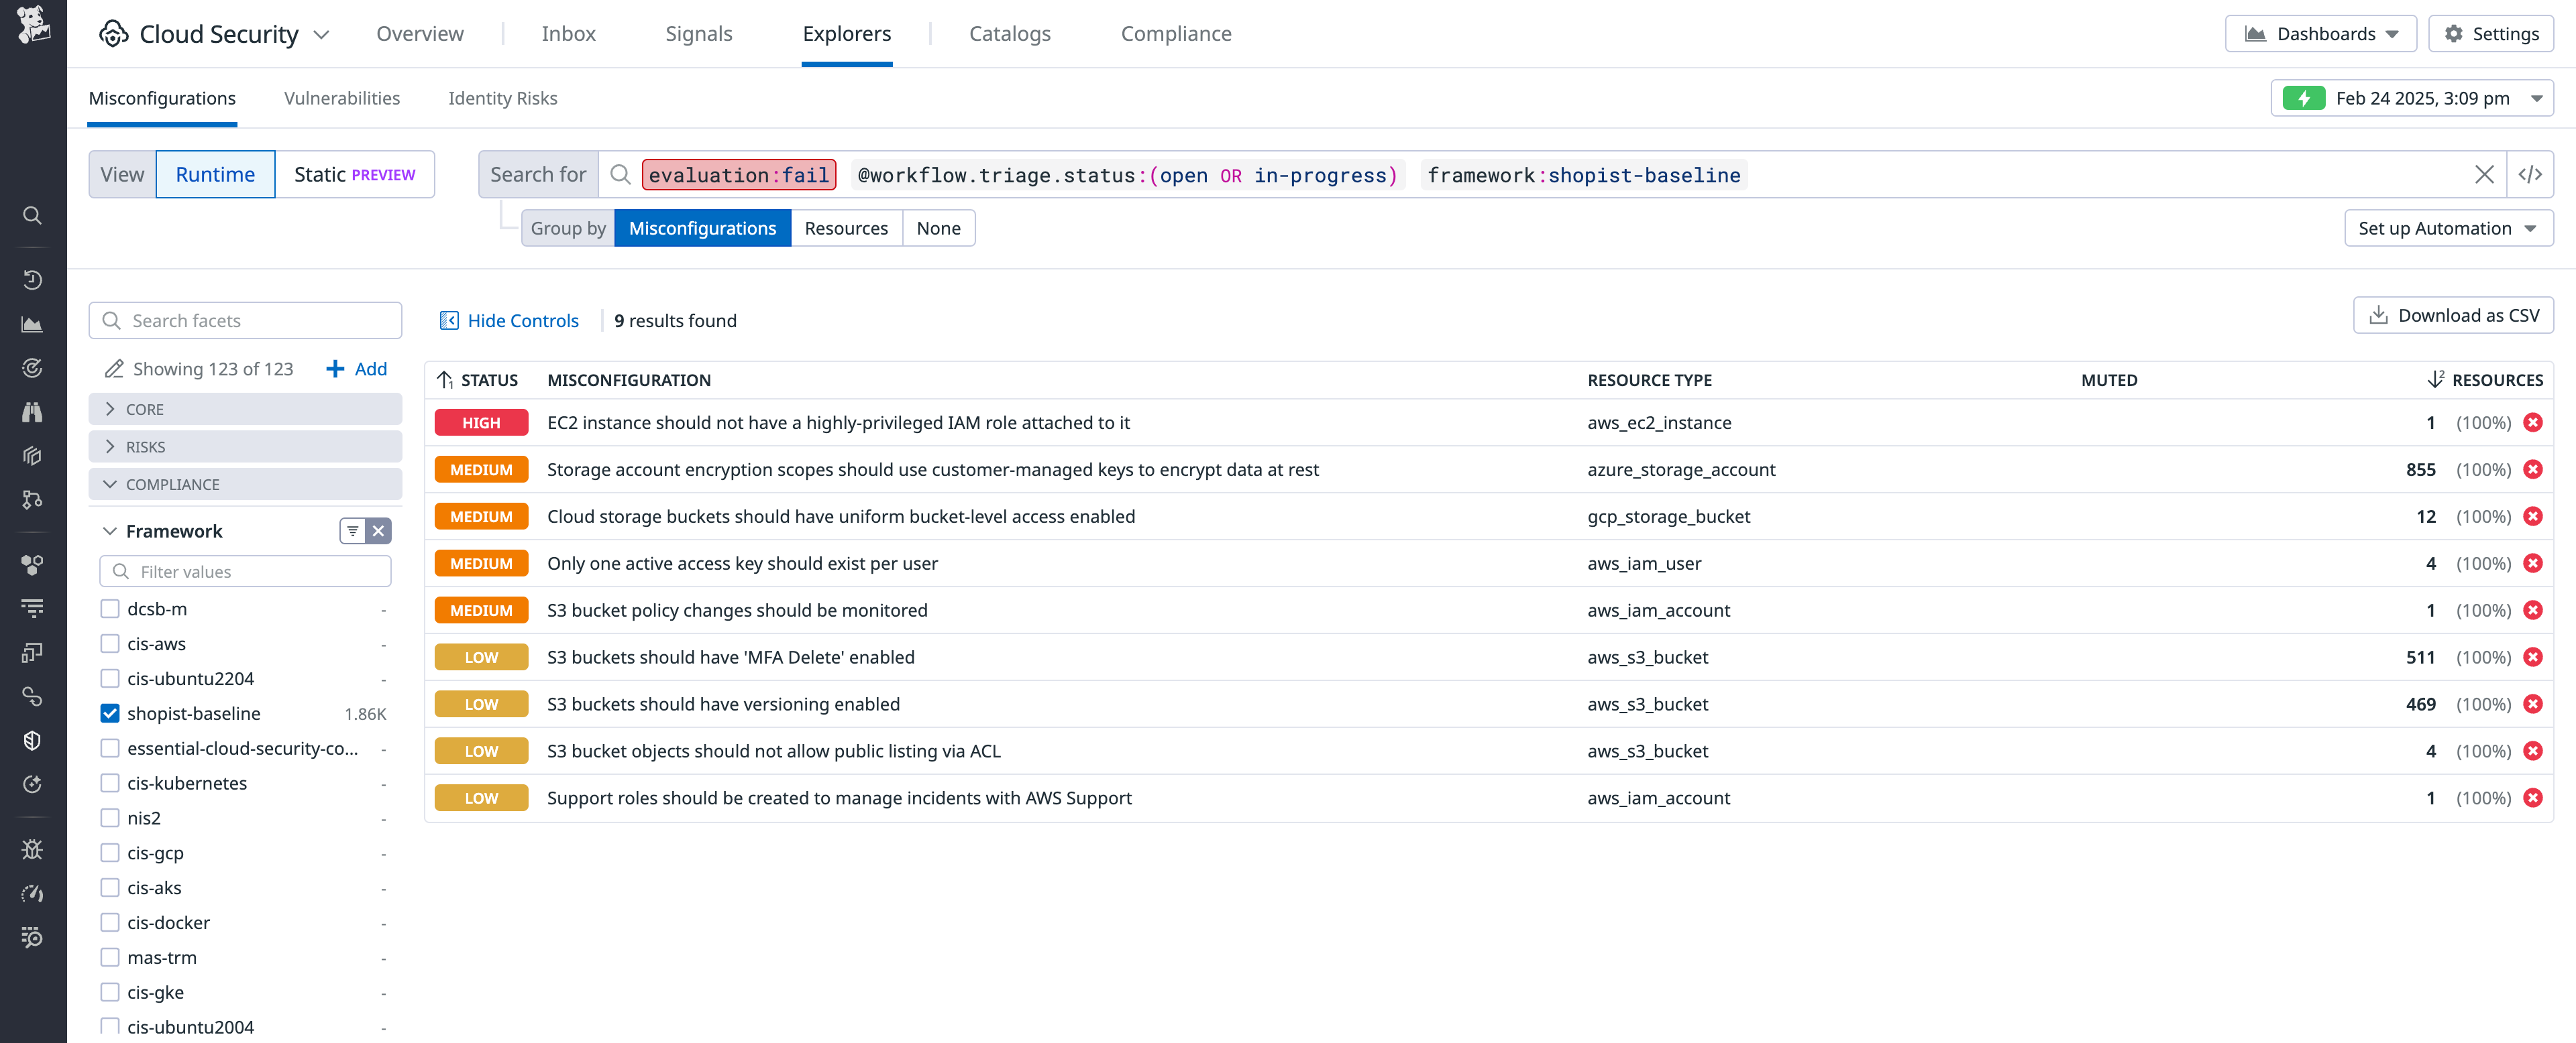Open the Error Tracking bug icon in the sidebar
Screen dimensions: 2576x1043
32,849
